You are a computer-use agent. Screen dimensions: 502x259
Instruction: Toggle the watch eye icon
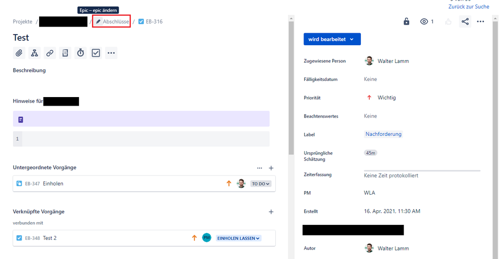[x=424, y=22]
